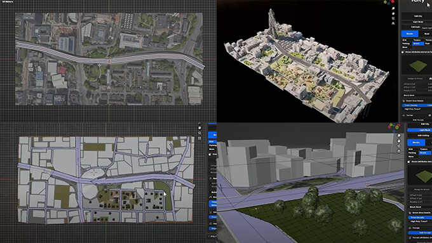Enable Green attributes checkbox in lower-right panel
The width and height of the screenshot is (432, 243).
(408, 162)
